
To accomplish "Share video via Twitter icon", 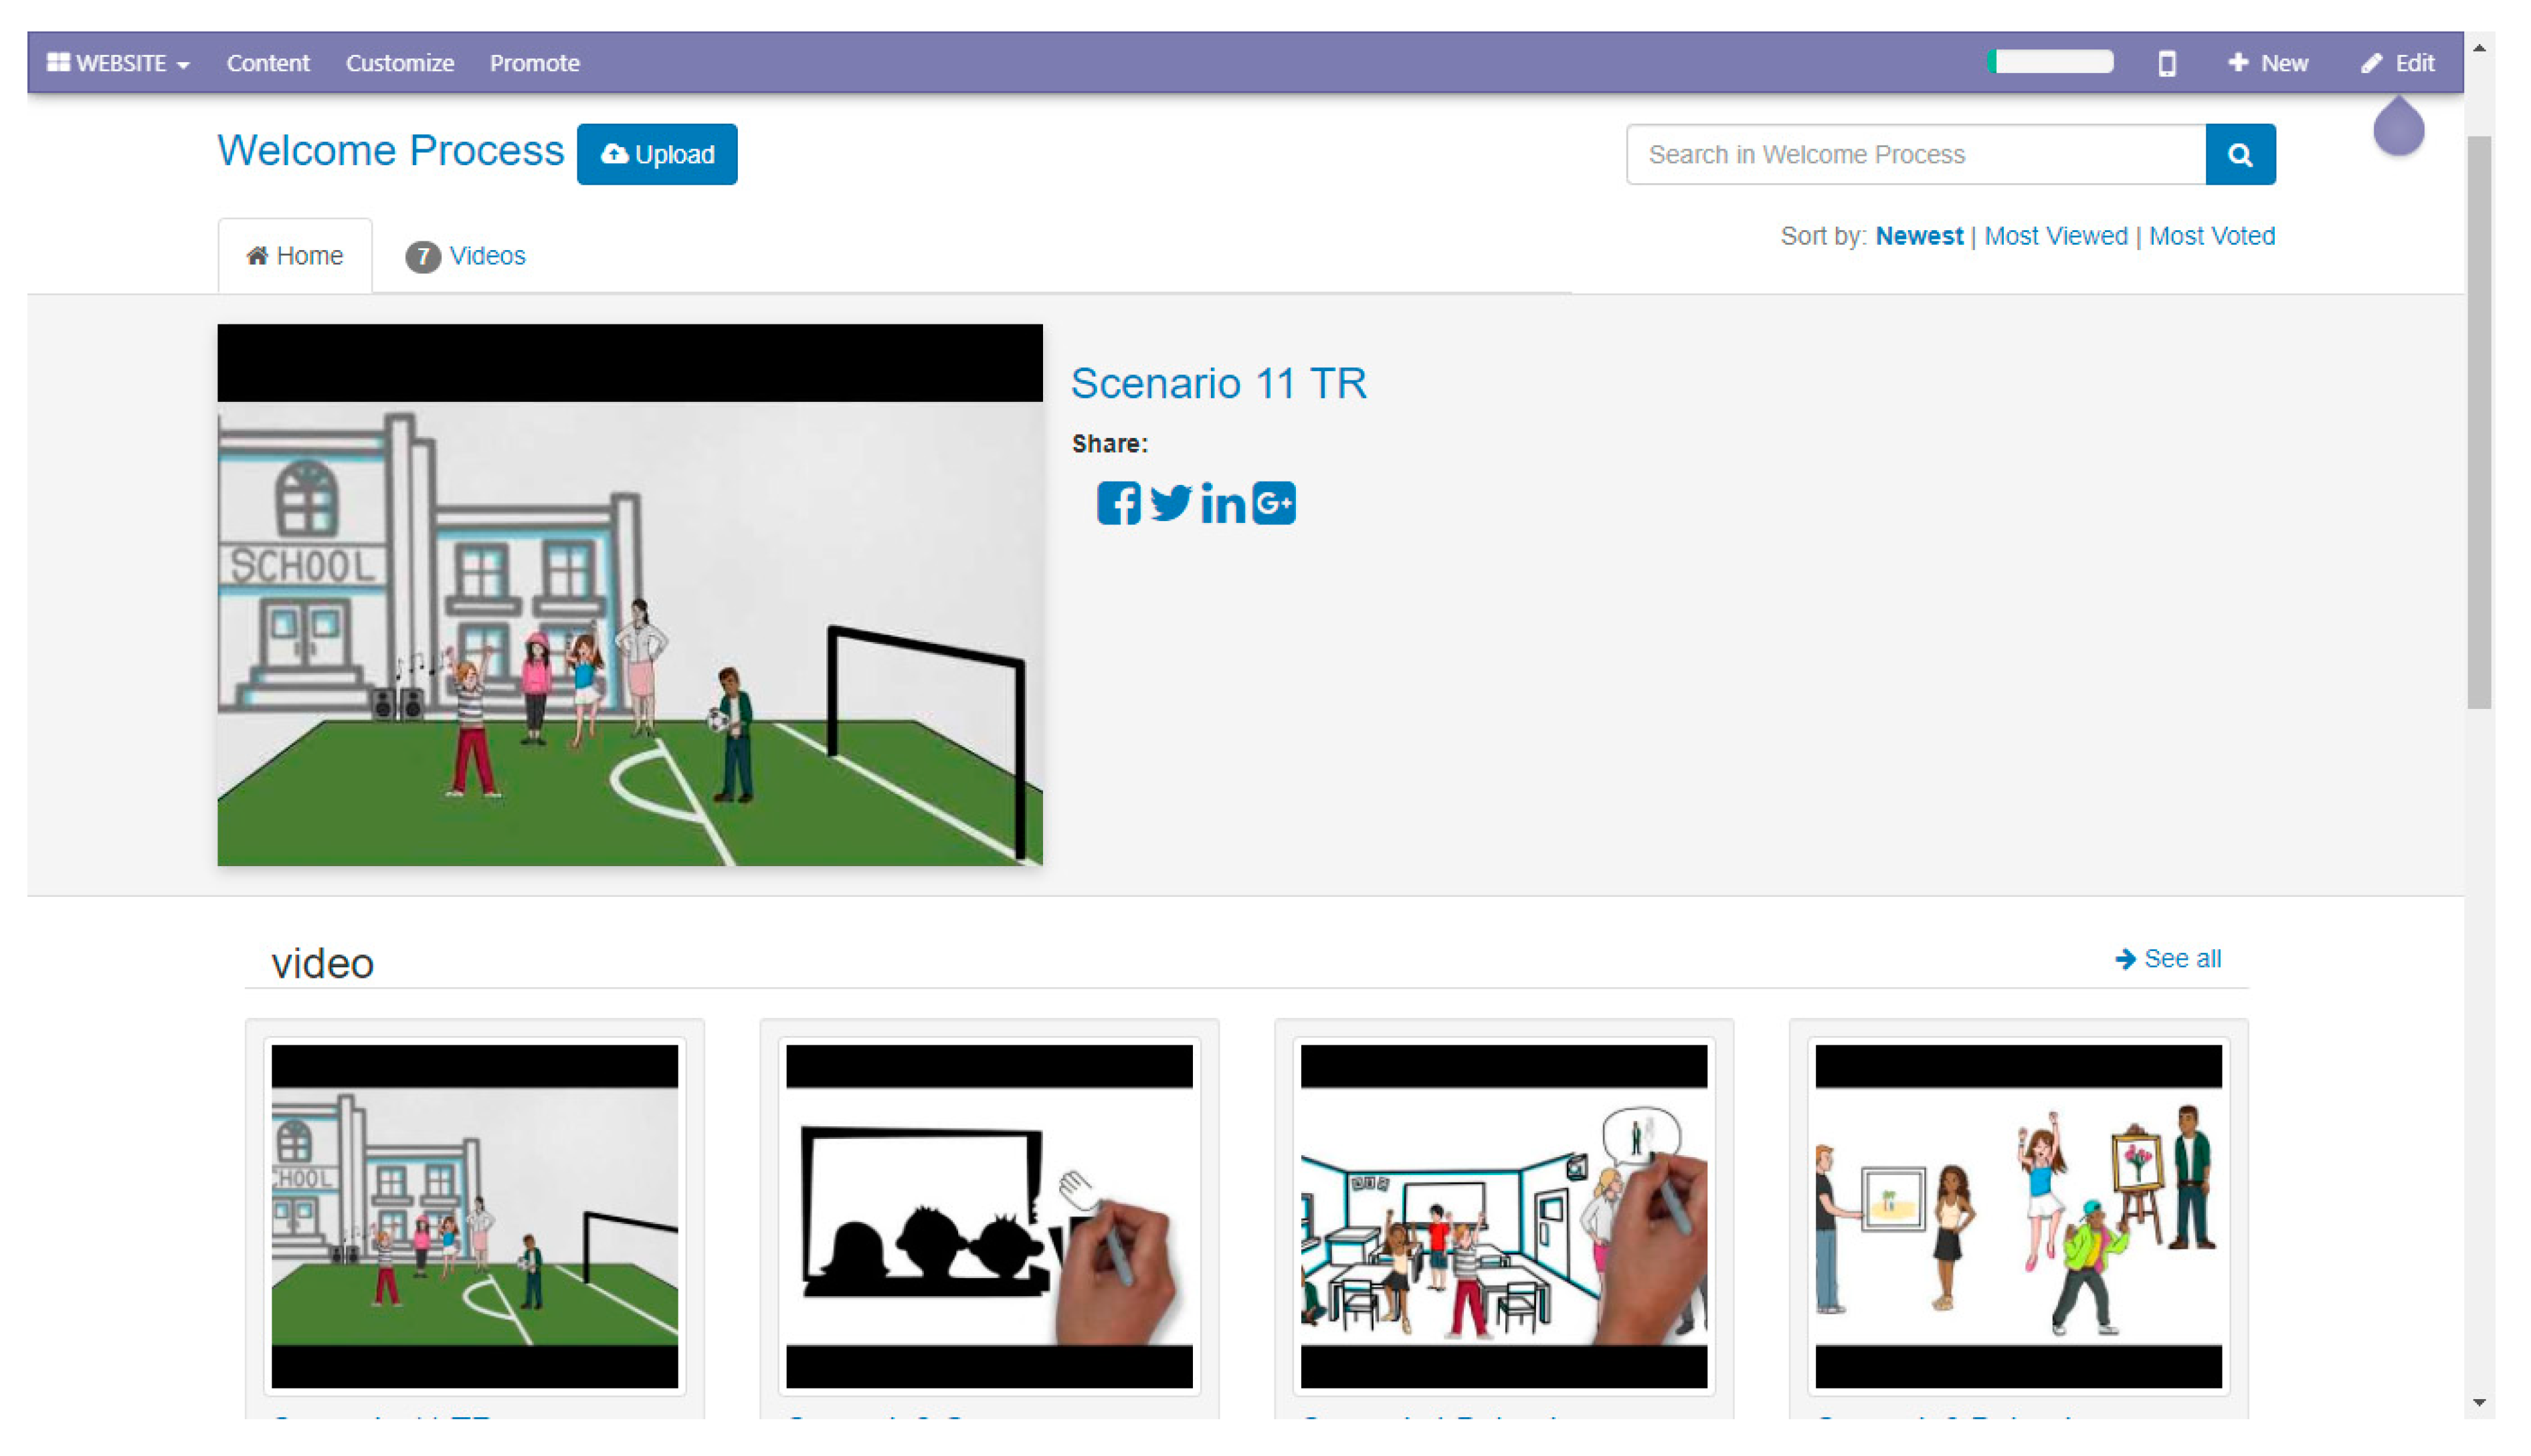I will pos(1169,503).
